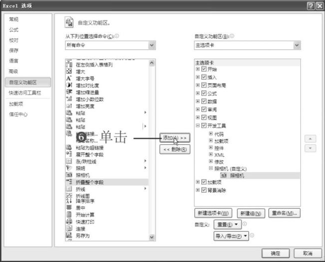Click the 连接 command icon
Screen dimensions: 325x262
(x=69, y=228)
